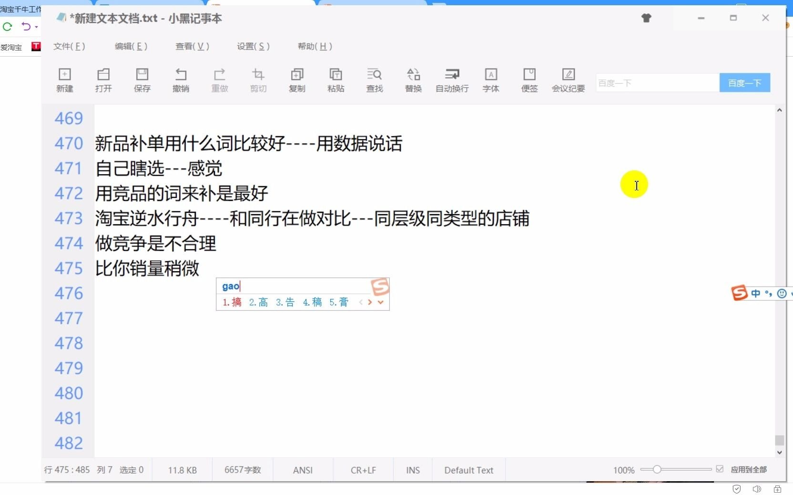Image resolution: width=793 pixels, height=495 pixels.
Task: Click the 新建 (New) toolbar icon
Action: click(x=64, y=80)
